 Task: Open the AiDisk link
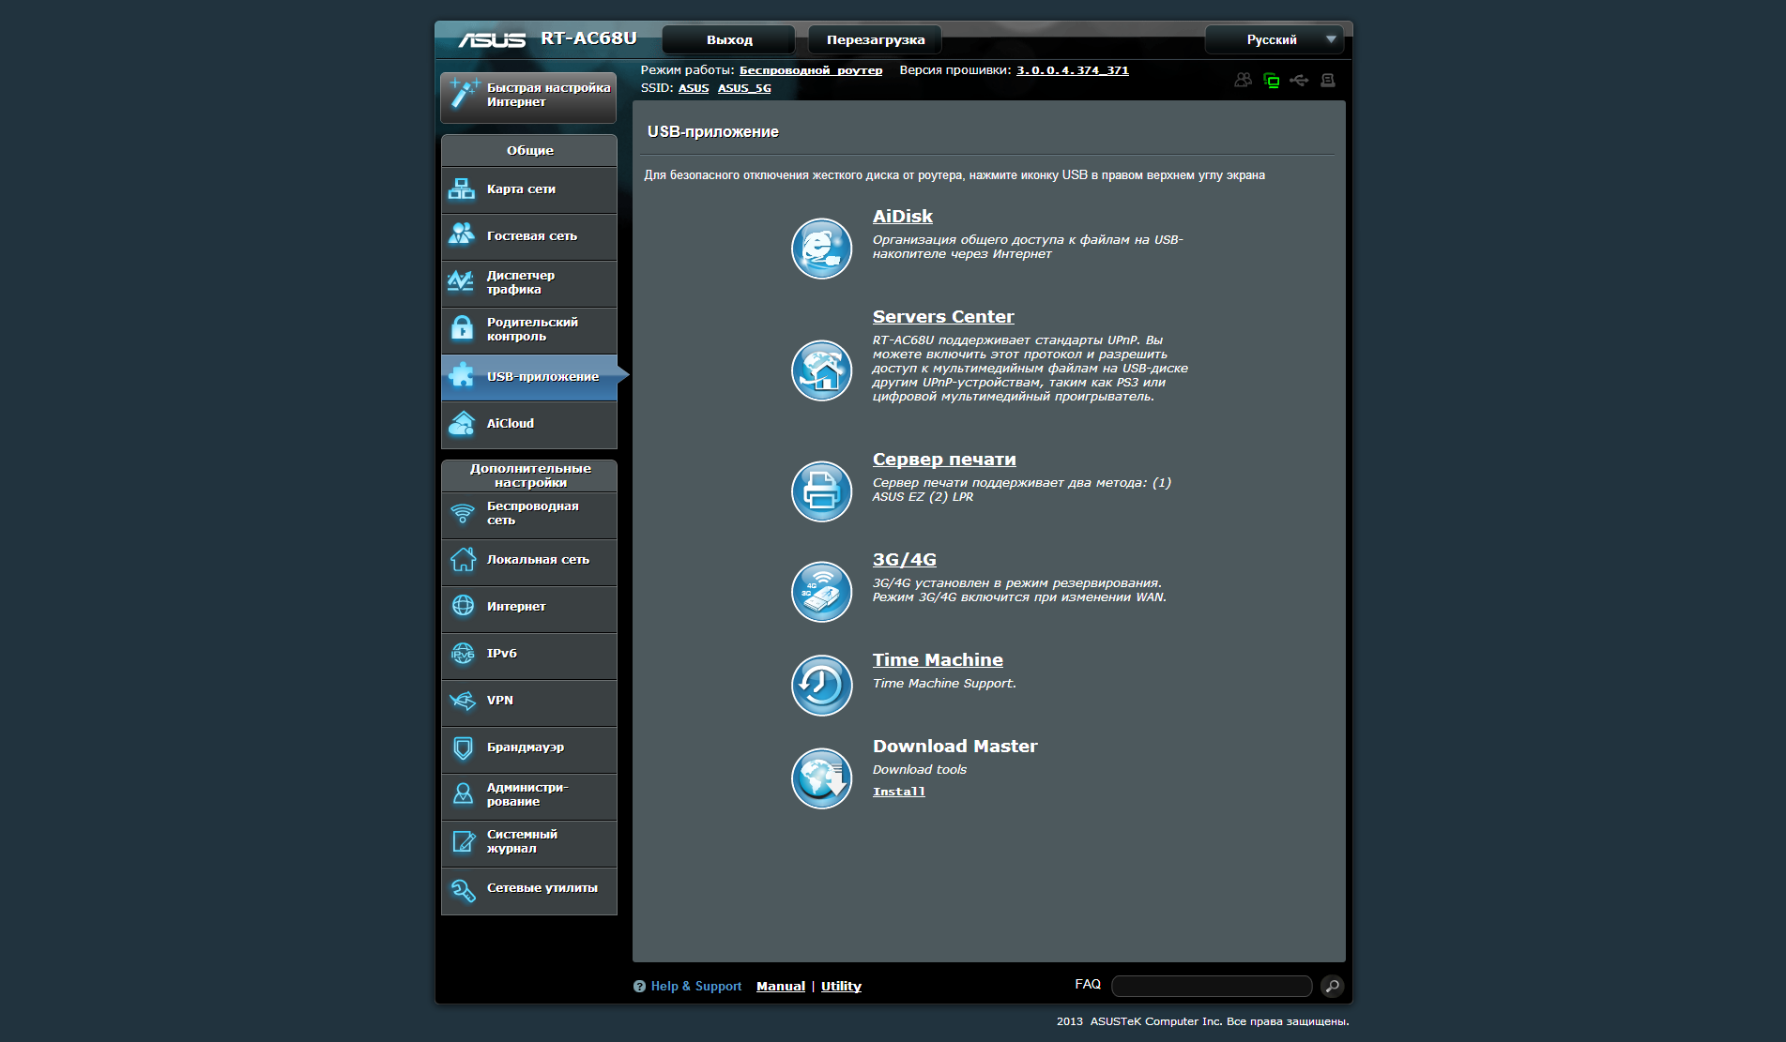902,217
